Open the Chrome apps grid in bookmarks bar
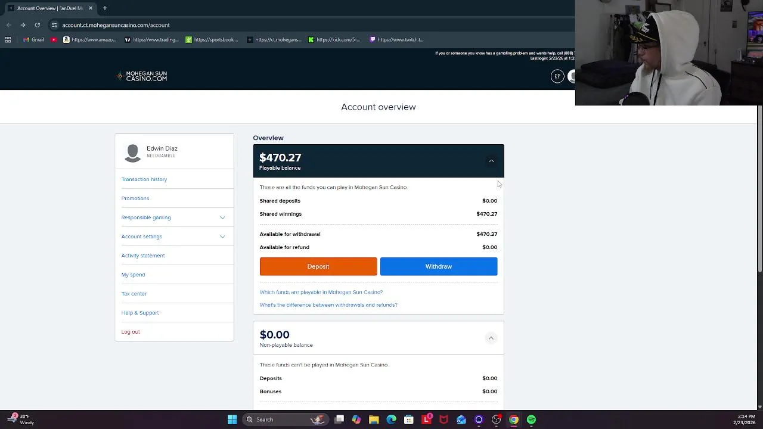 [x=8, y=40]
